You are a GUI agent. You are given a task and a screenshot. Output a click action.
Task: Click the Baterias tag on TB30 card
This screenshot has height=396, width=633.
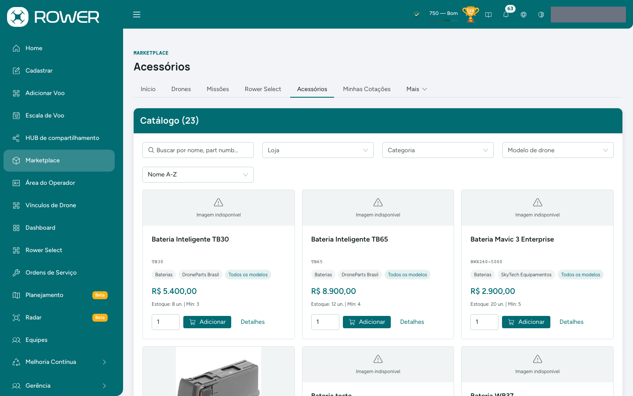point(164,275)
